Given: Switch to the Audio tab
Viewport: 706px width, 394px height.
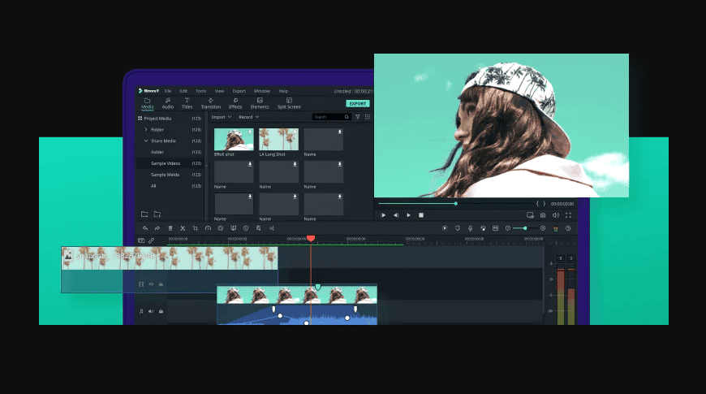Looking at the screenshot, I should pyautogui.click(x=168, y=103).
